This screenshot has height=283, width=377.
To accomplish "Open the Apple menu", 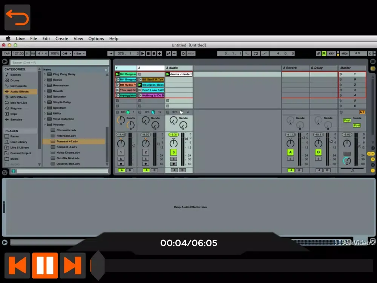I will click(x=8, y=38).
